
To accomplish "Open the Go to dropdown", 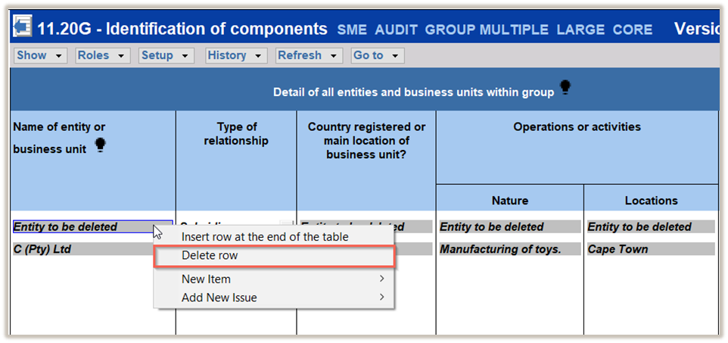I will pos(377,55).
